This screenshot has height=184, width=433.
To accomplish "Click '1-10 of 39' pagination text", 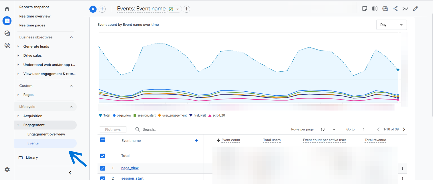I will coord(391,129).
